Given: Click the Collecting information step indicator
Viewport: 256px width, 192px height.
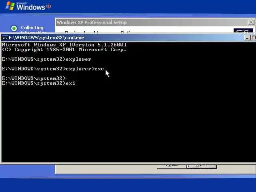Looking at the screenshot, I should point(14,28).
